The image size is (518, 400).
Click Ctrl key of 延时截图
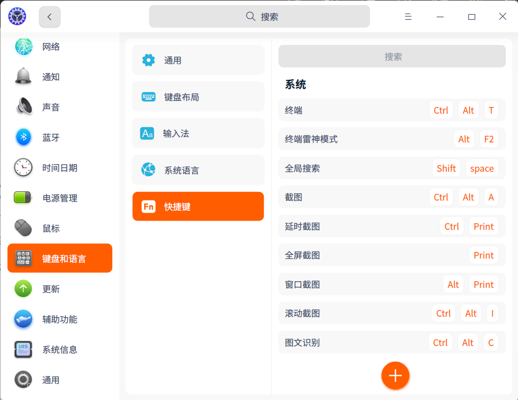tap(451, 226)
